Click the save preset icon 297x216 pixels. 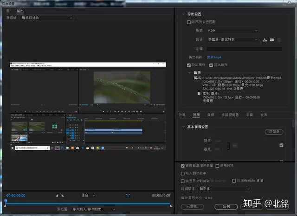pyautogui.click(x=264, y=40)
